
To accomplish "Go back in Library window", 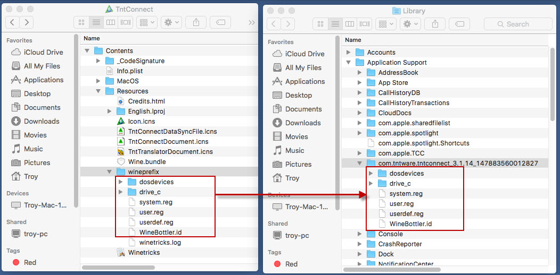I will coord(274,24).
